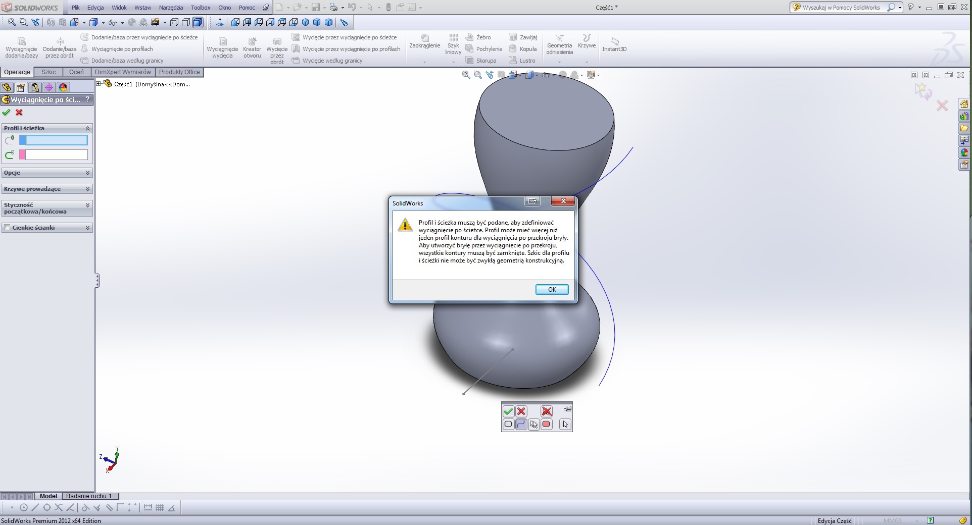Viewport: 972px width, 525px height.
Task: Switch to the DimXpert Wymiarów tab
Action: click(x=123, y=72)
